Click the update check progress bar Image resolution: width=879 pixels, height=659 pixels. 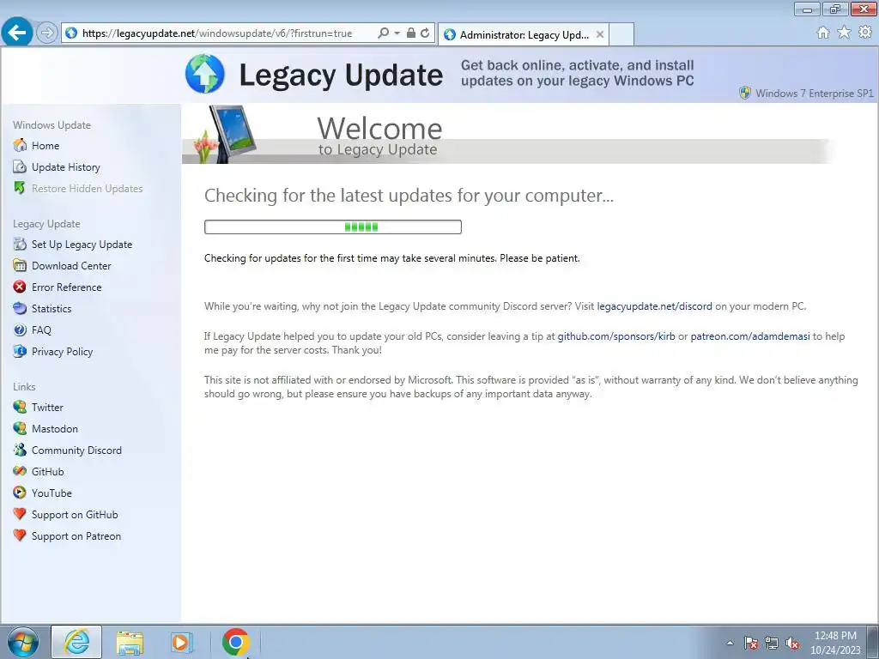coord(333,227)
